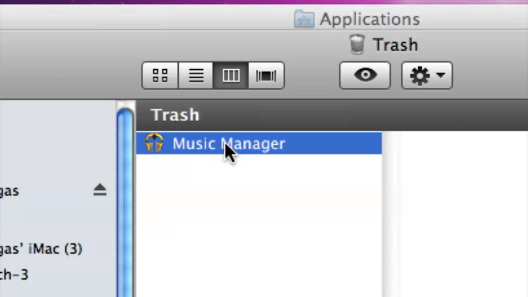Image resolution: width=528 pixels, height=297 pixels.
Task: Select sidebar item ending in "th-3"
Action: tap(14, 274)
